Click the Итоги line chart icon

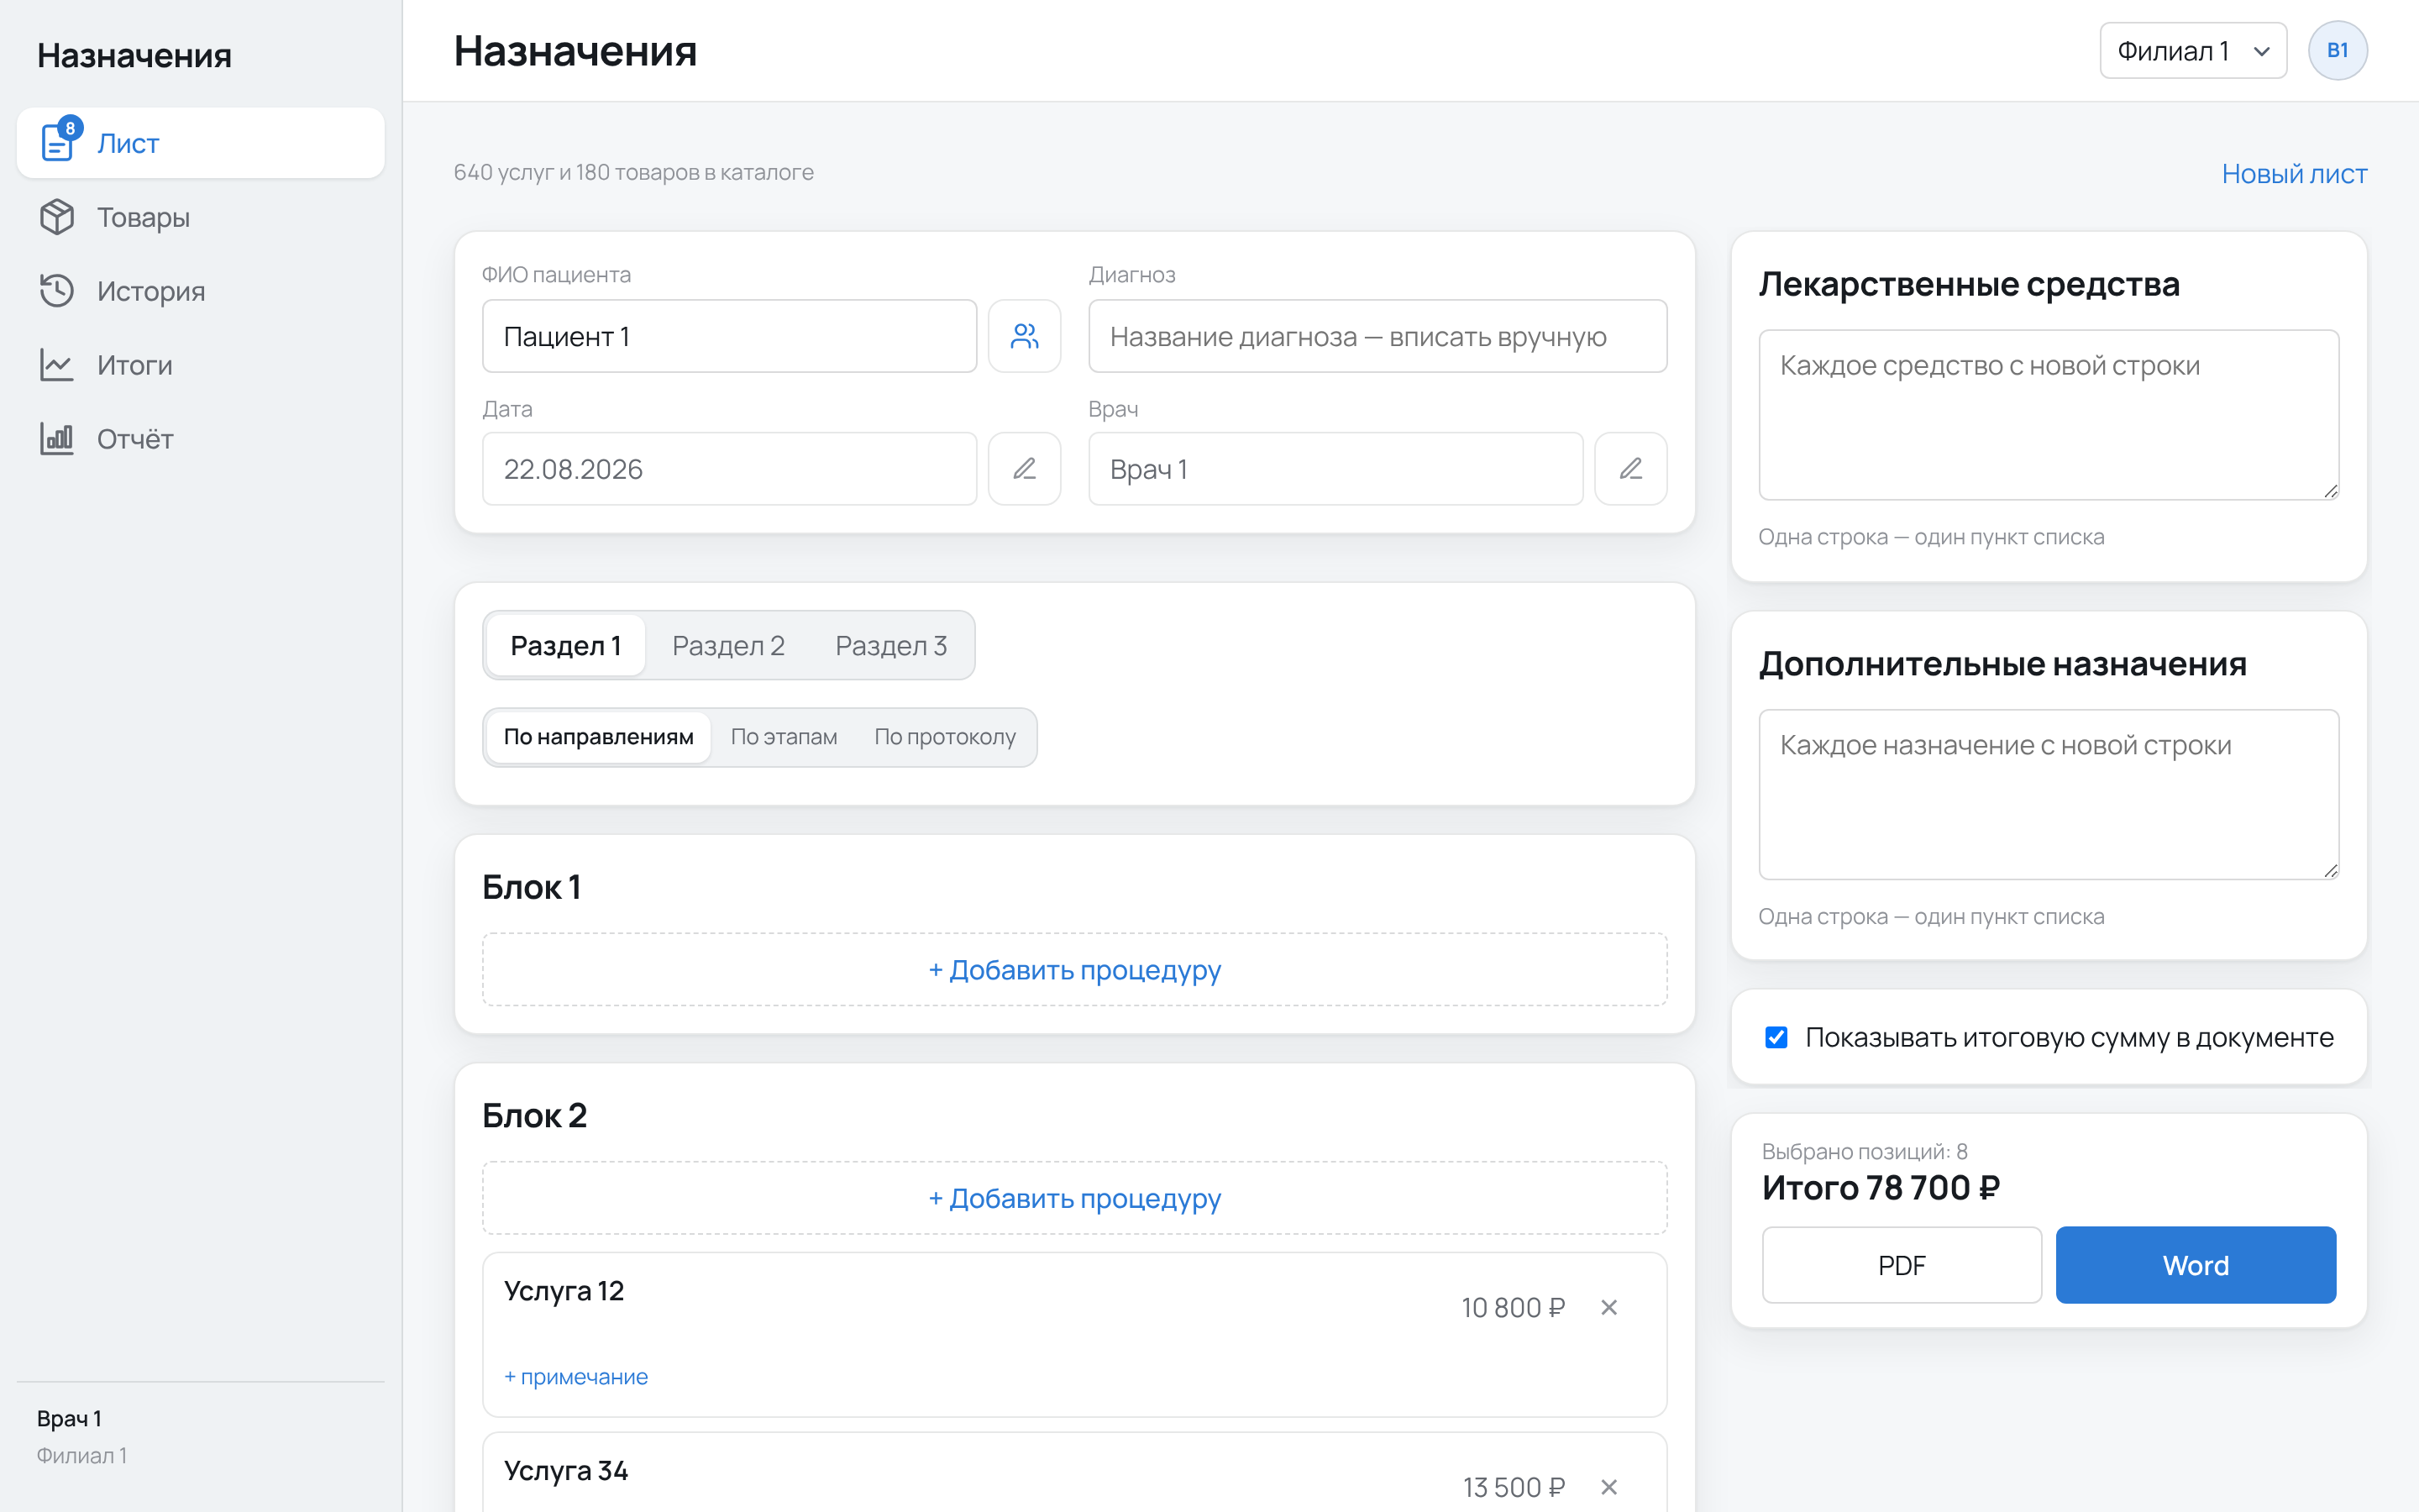pos(57,365)
